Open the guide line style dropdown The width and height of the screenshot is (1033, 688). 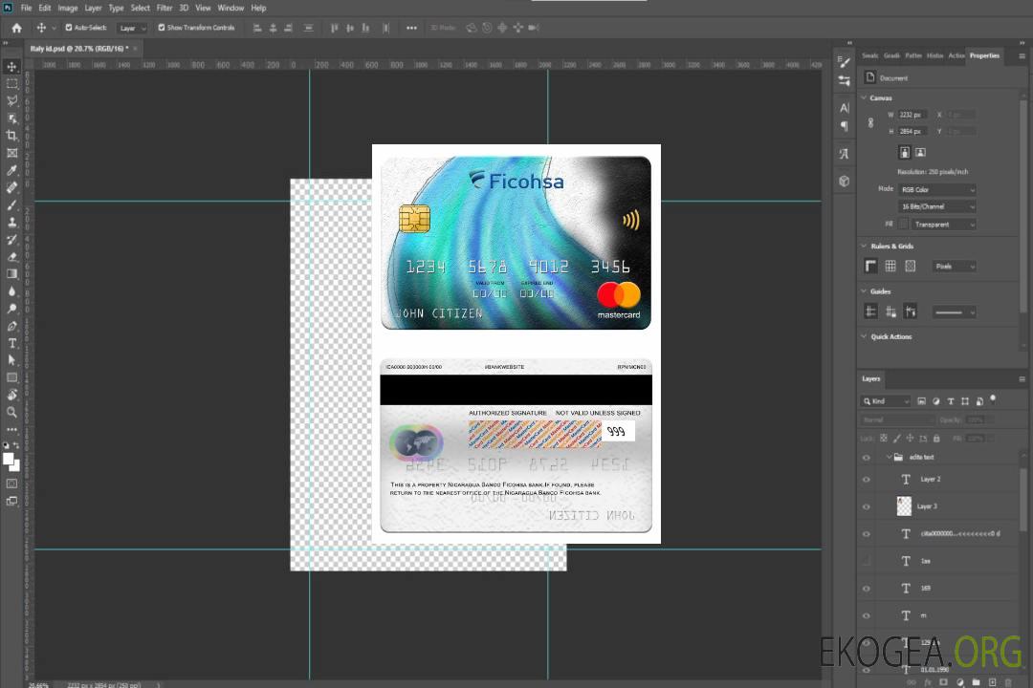(x=954, y=312)
